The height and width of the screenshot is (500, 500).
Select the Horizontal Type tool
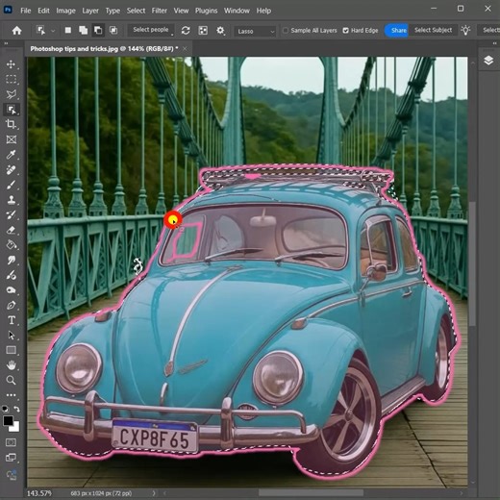point(11,320)
